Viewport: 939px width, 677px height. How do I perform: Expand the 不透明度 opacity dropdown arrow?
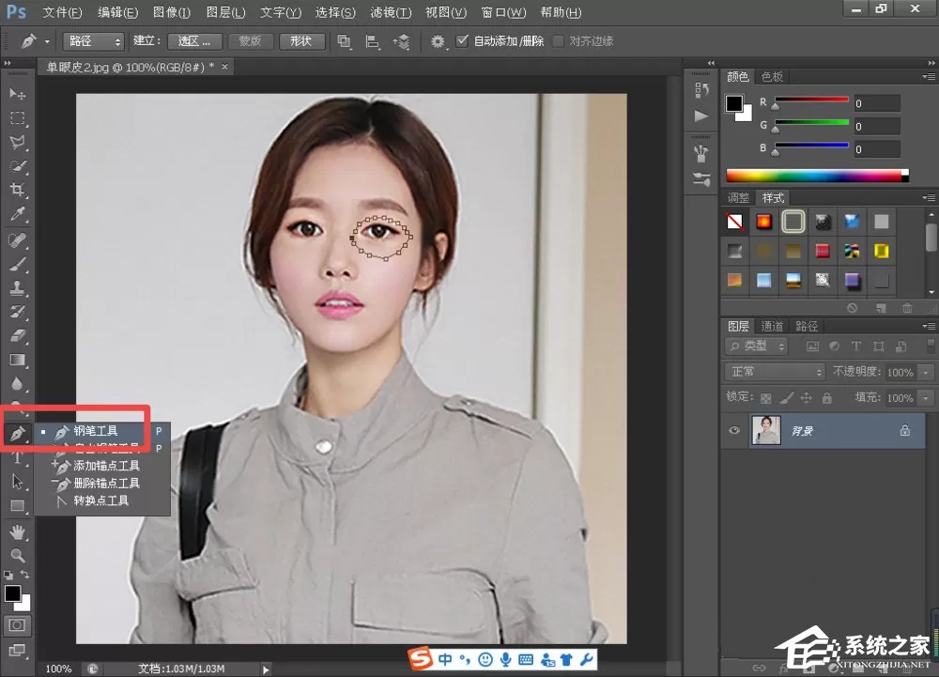tap(926, 373)
